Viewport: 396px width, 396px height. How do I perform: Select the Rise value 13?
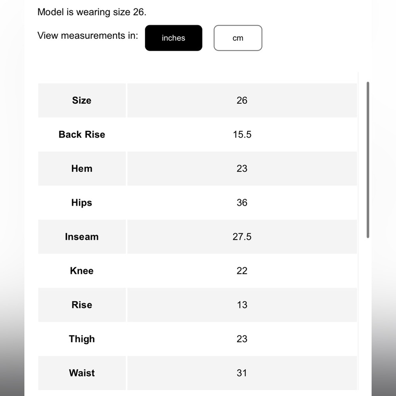[x=242, y=305]
